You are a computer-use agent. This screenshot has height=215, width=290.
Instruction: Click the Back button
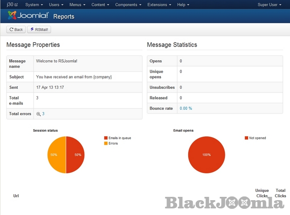[x=16, y=30]
